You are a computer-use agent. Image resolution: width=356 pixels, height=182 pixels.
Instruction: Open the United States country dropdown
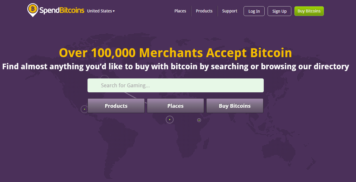101,11
